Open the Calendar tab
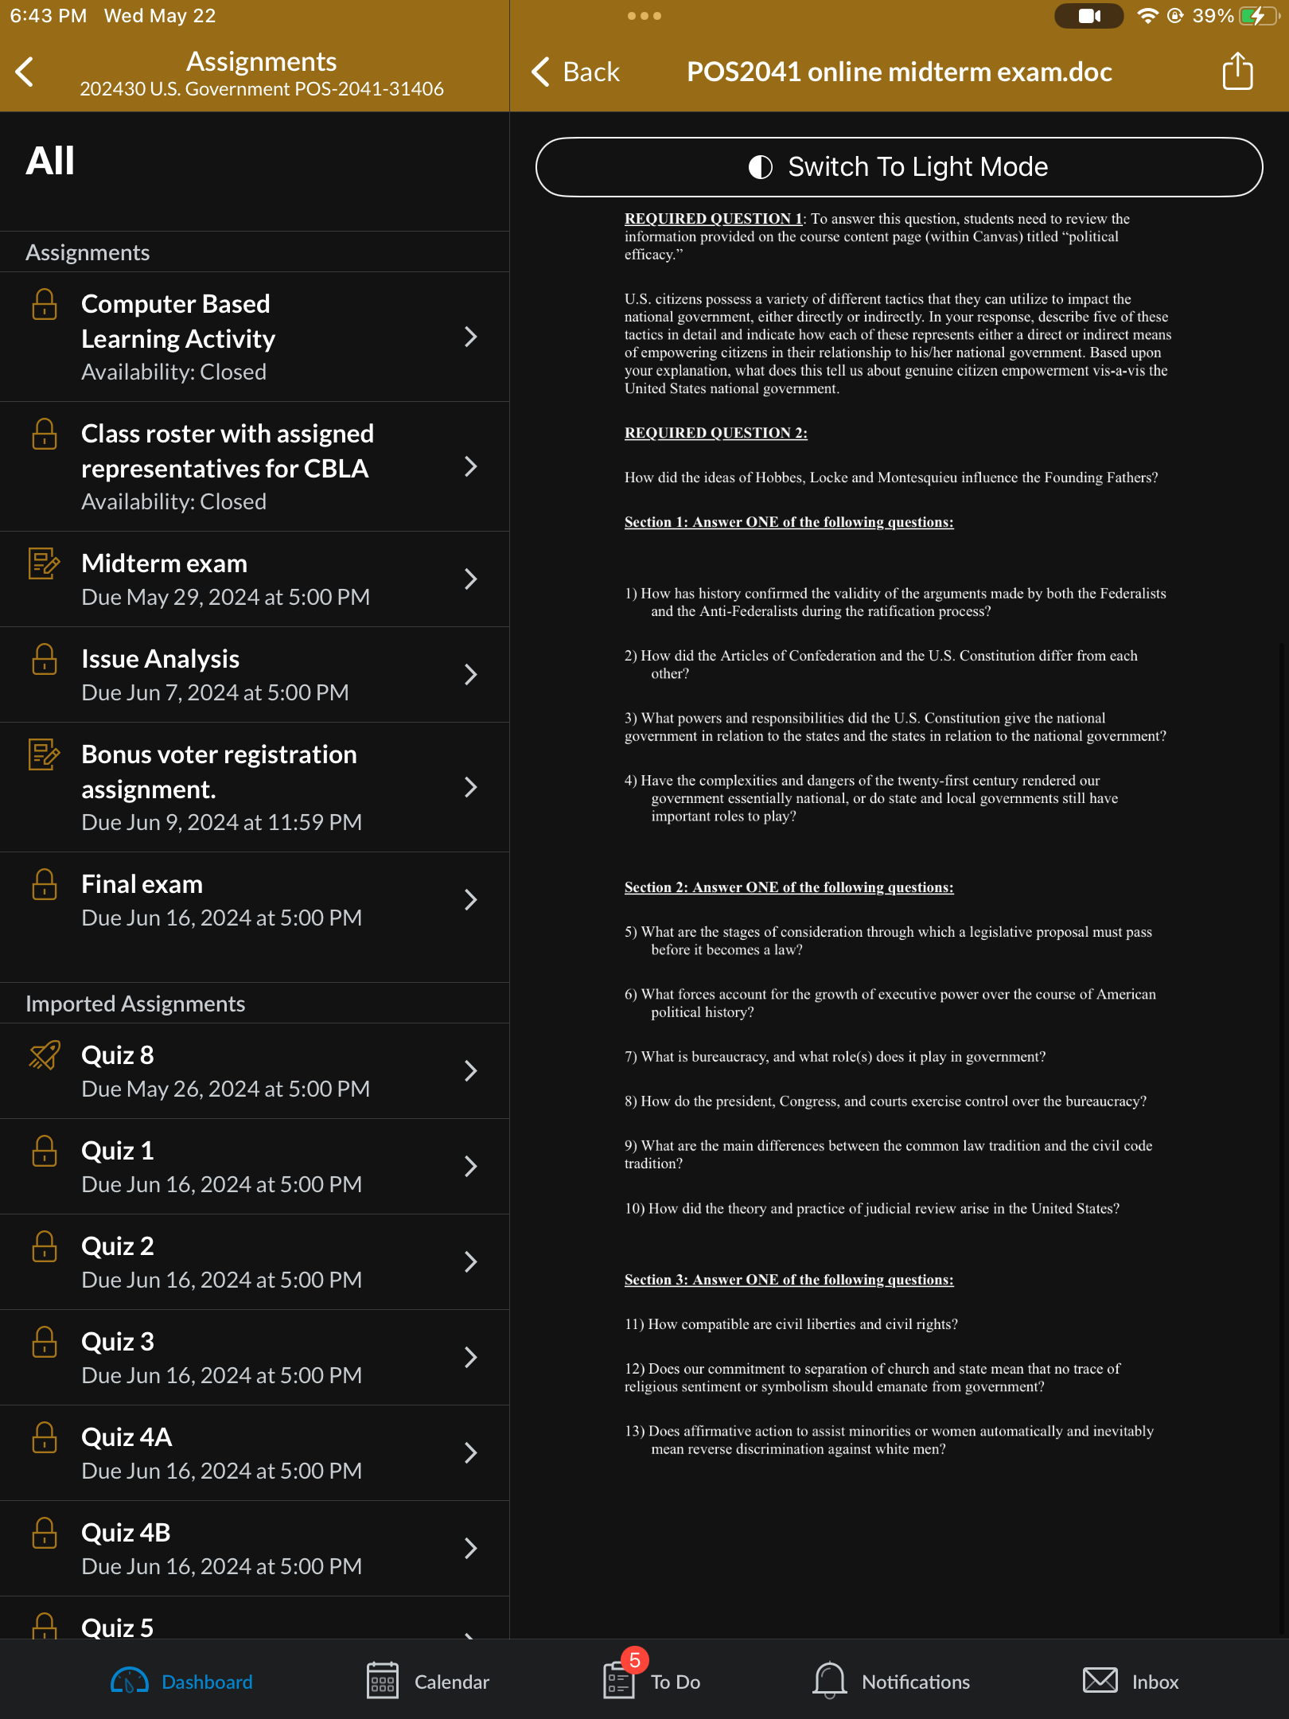 coord(428,1681)
